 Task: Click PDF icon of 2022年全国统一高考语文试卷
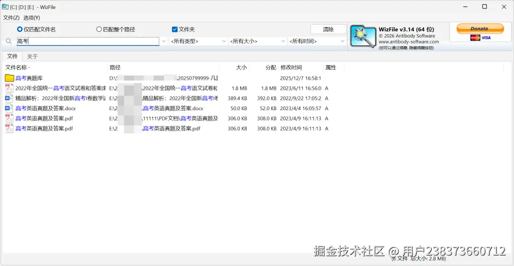(x=9, y=88)
